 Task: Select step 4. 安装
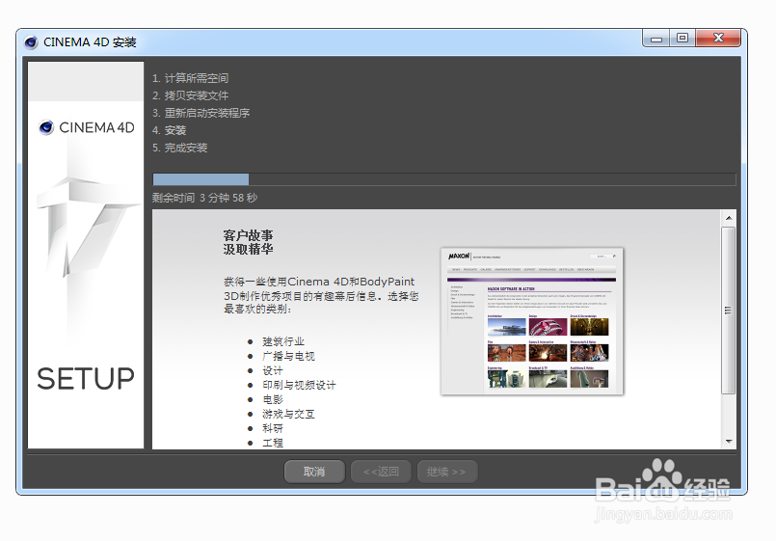coord(170,130)
